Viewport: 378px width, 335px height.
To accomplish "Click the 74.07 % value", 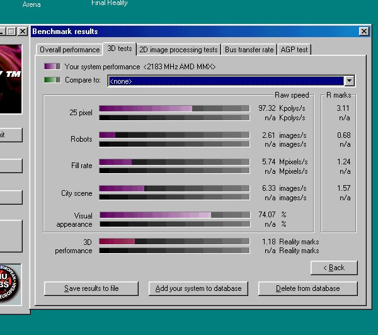I will (272, 215).
